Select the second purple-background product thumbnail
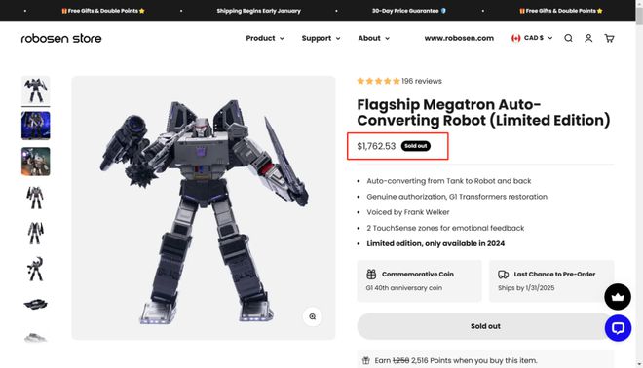The height and width of the screenshot is (368, 643). click(36, 126)
